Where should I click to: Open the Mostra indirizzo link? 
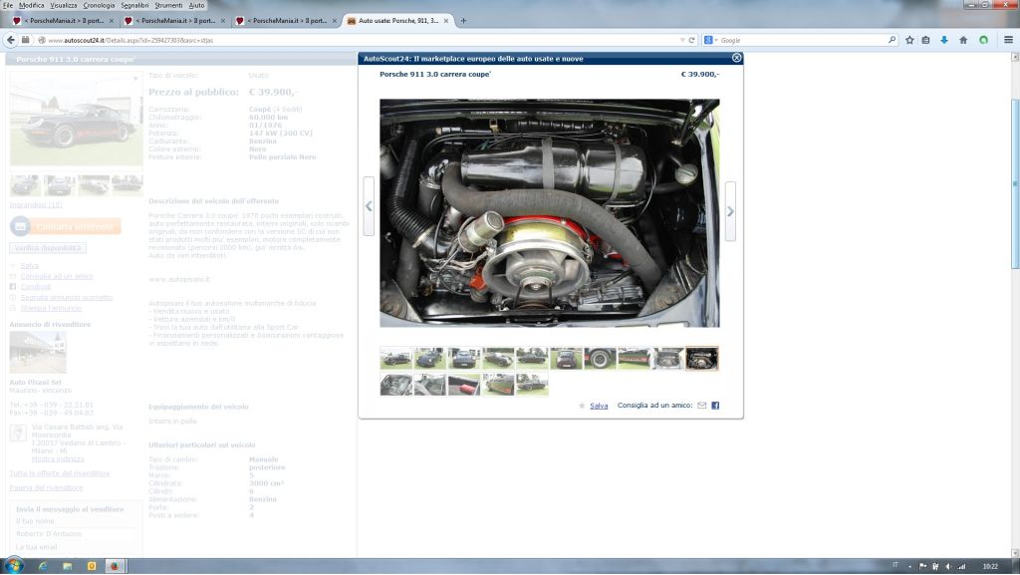tap(58, 458)
